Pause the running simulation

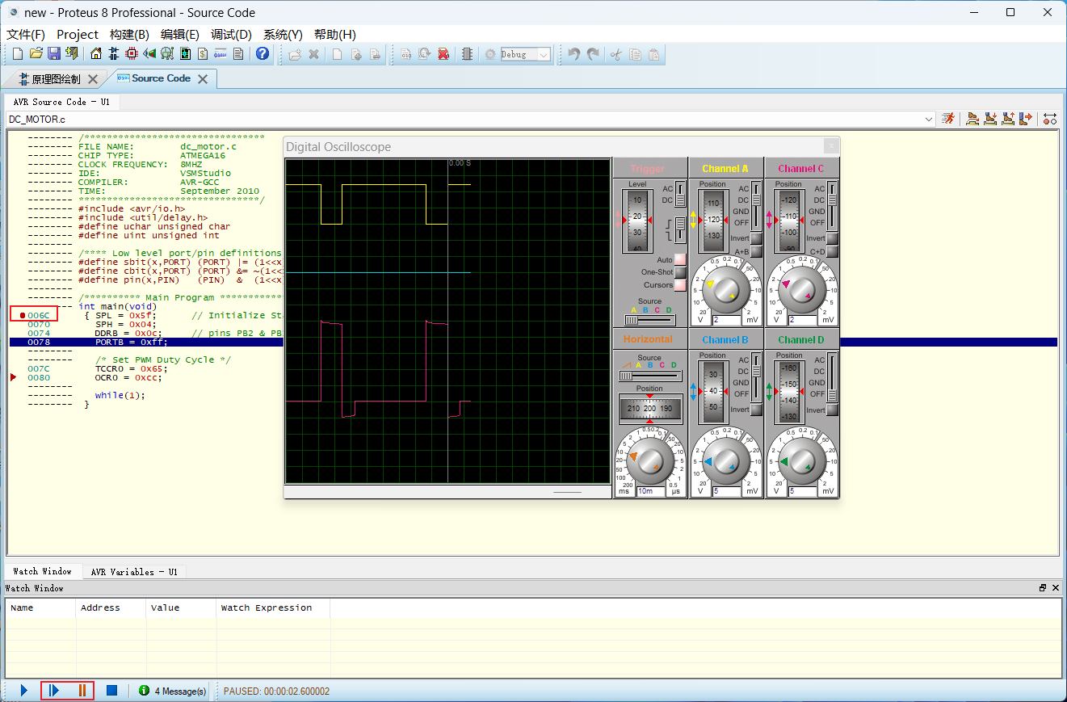tap(82, 690)
